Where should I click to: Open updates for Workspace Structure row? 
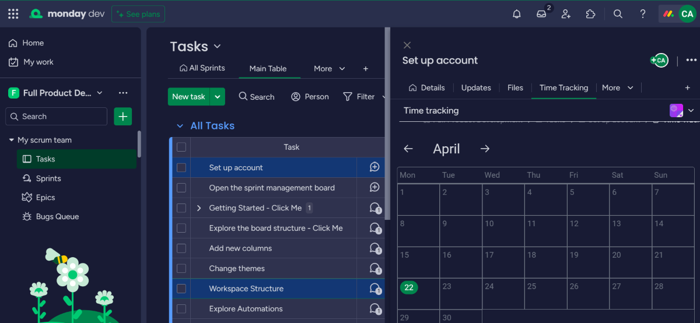point(375,289)
